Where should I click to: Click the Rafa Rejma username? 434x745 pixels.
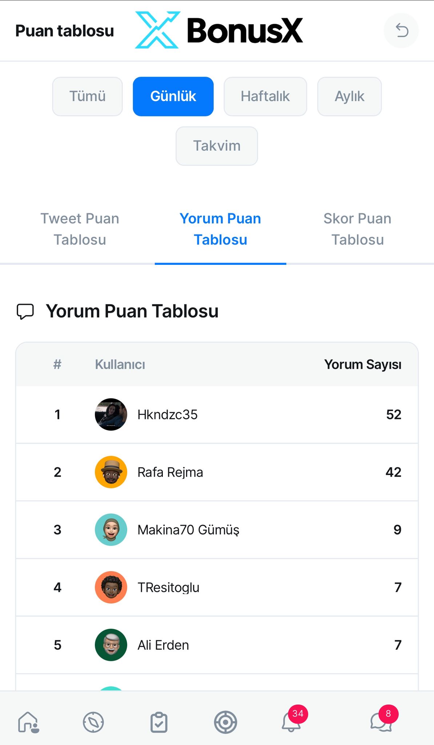[x=170, y=472]
